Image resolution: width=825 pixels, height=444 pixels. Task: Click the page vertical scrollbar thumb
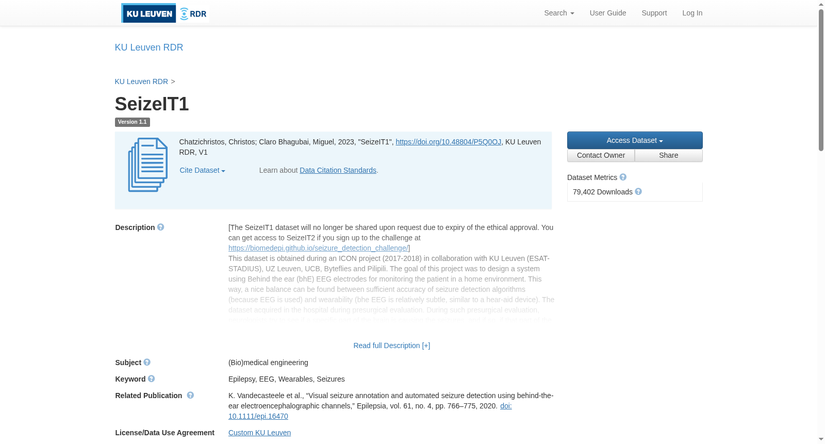pyautogui.click(x=821, y=80)
